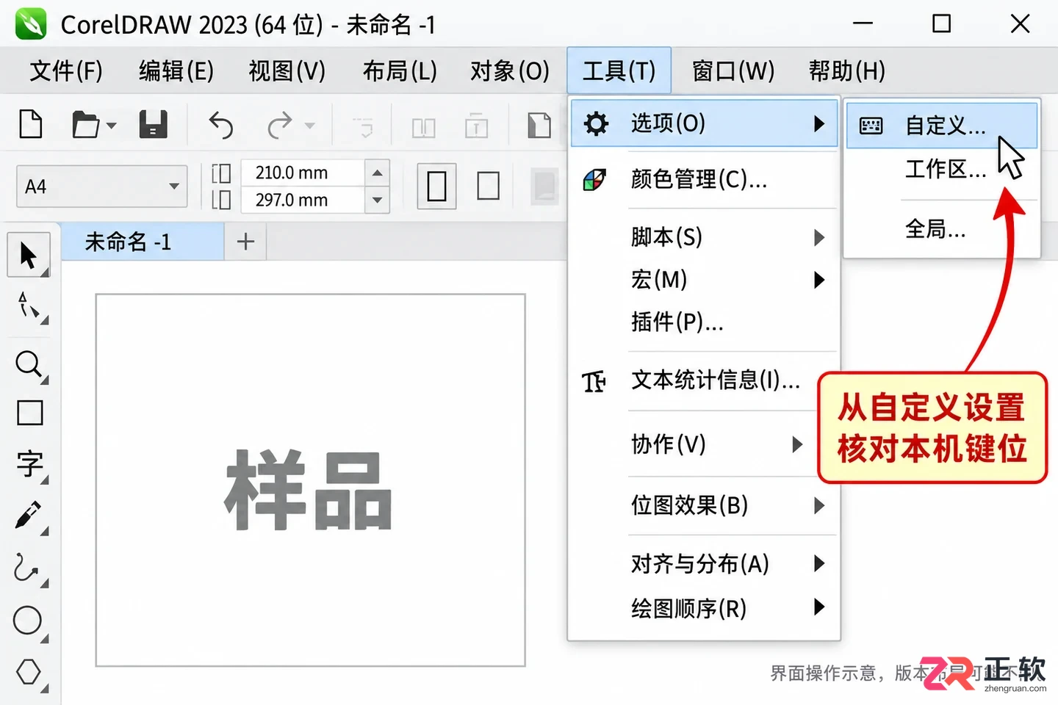Expand the 位图效果(B) submenu

coord(819,505)
